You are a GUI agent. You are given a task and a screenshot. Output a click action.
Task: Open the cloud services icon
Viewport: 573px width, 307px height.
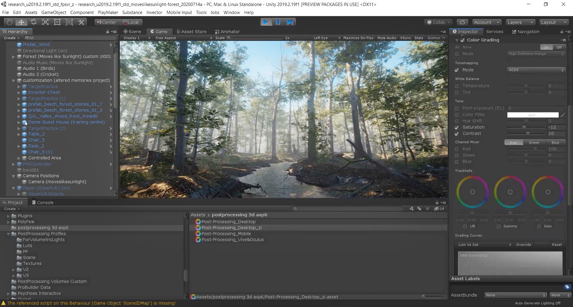tap(462, 22)
